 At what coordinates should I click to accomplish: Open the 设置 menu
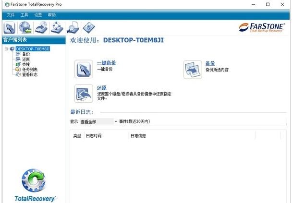click(x=38, y=15)
